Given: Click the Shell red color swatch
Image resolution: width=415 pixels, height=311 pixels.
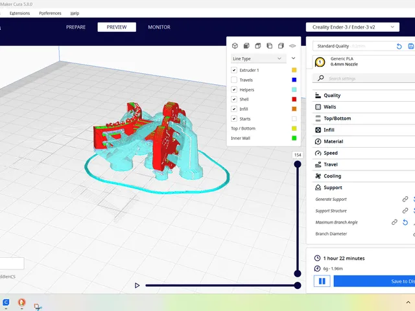Looking at the screenshot, I should tap(294, 99).
